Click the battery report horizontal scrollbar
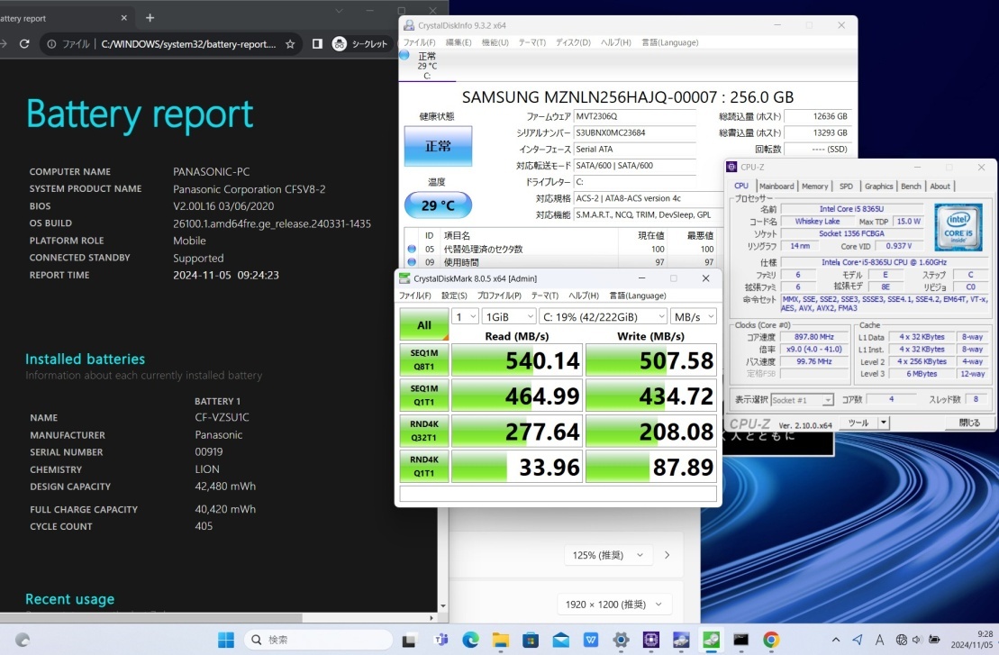This screenshot has height=655, width=999. [x=150, y=617]
